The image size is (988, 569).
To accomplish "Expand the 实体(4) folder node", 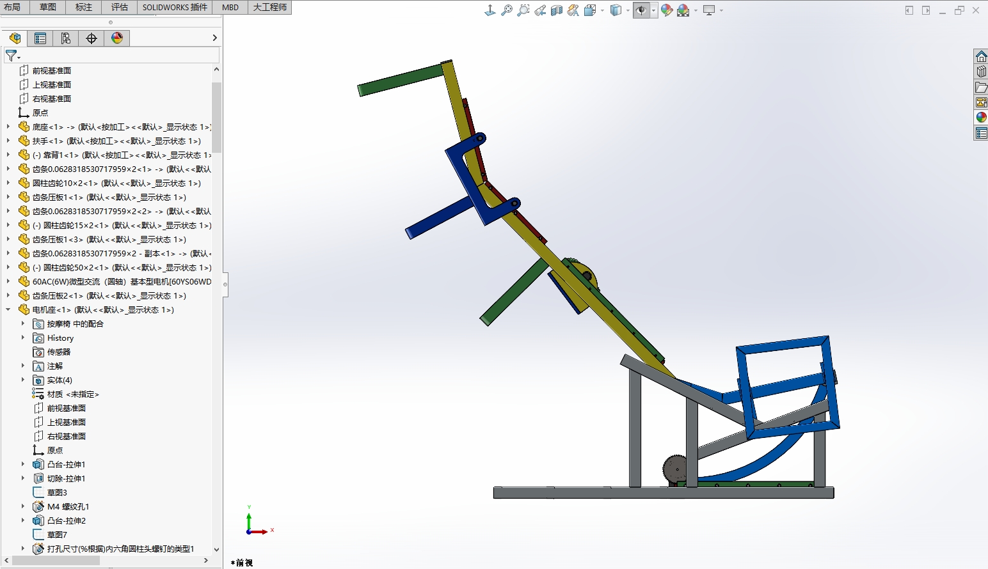I will click(22, 380).
